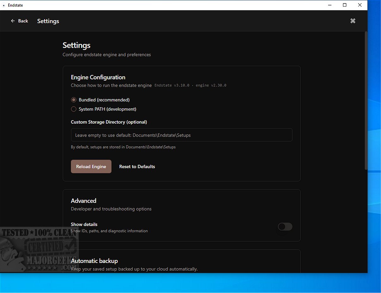The height and width of the screenshot is (293, 381).
Task: Click the Reload Engine button
Action: (x=91, y=167)
